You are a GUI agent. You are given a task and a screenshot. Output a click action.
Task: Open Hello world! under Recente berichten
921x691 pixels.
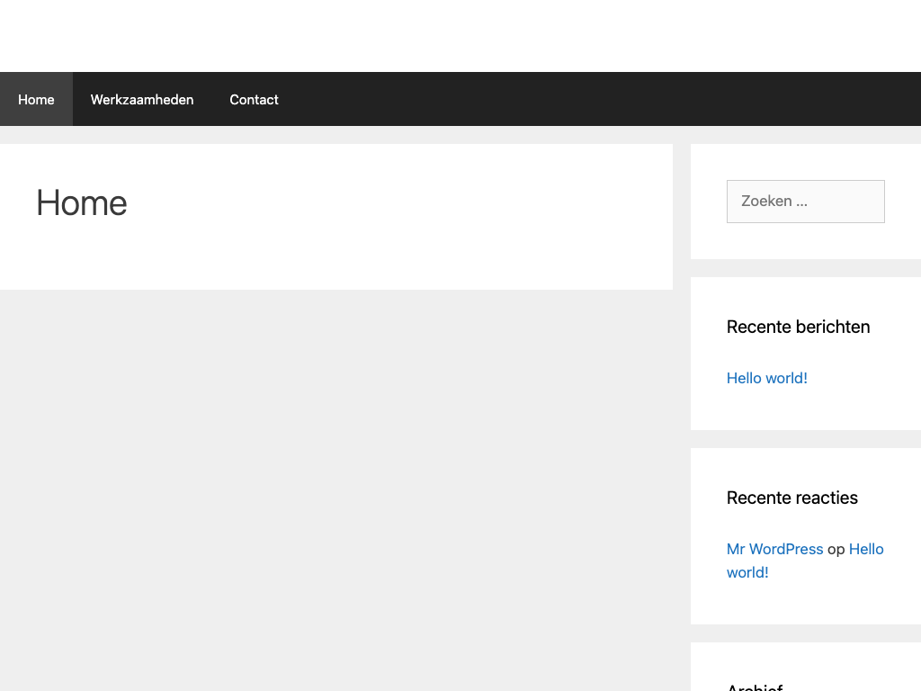766,378
